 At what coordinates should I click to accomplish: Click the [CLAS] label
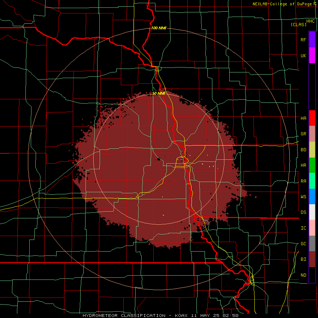(299, 24)
